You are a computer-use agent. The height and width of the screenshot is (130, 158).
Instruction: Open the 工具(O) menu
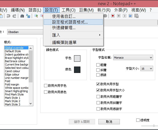[69, 10]
